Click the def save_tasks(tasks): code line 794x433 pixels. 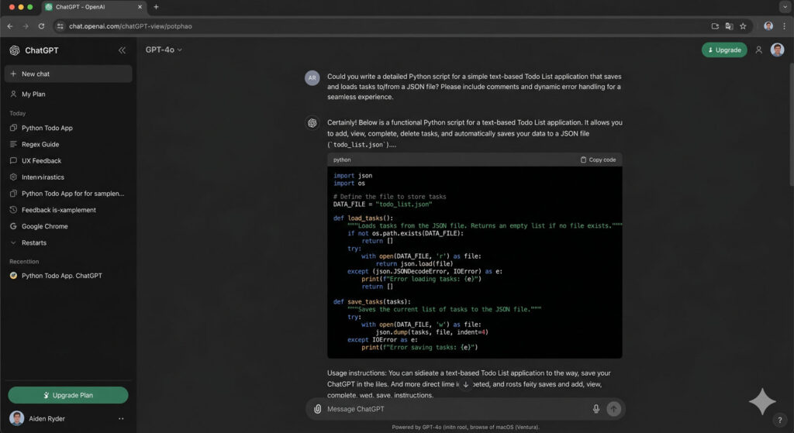coord(371,301)
